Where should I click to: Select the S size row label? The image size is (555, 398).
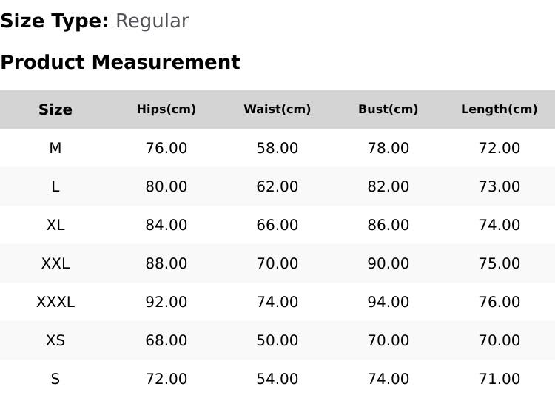click(x=55, y=380)
